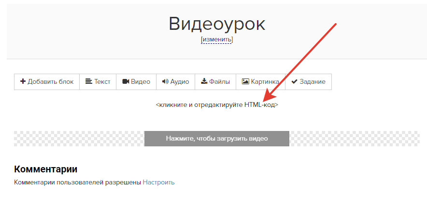427x221 pixels.
Task: Click Комментарии пользователей разрешены text
Action: [x=77, y=182]
